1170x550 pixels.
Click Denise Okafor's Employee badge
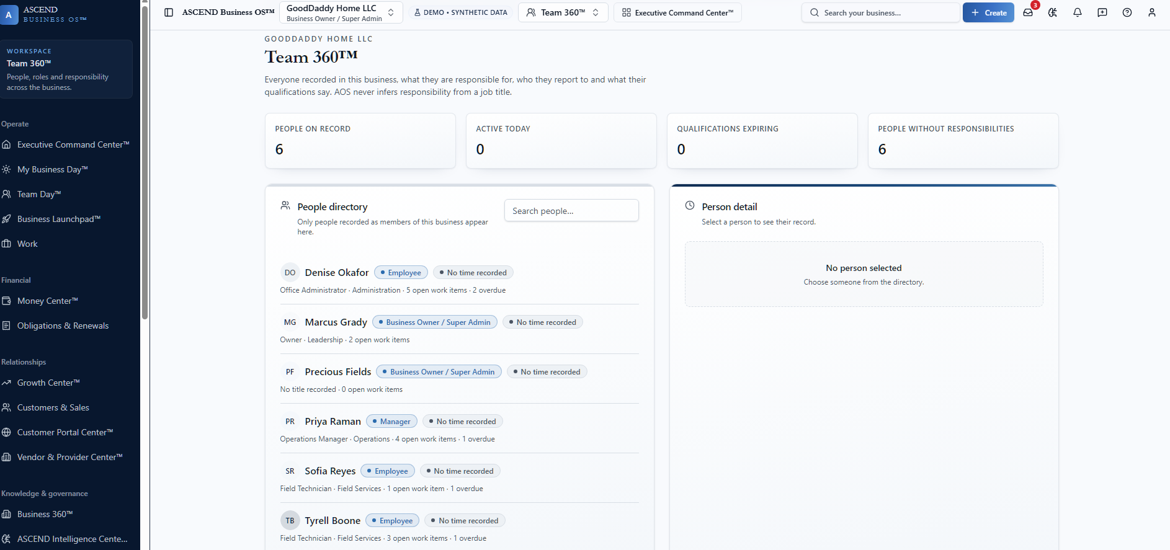pyautogui.click(x=401, y=273)
